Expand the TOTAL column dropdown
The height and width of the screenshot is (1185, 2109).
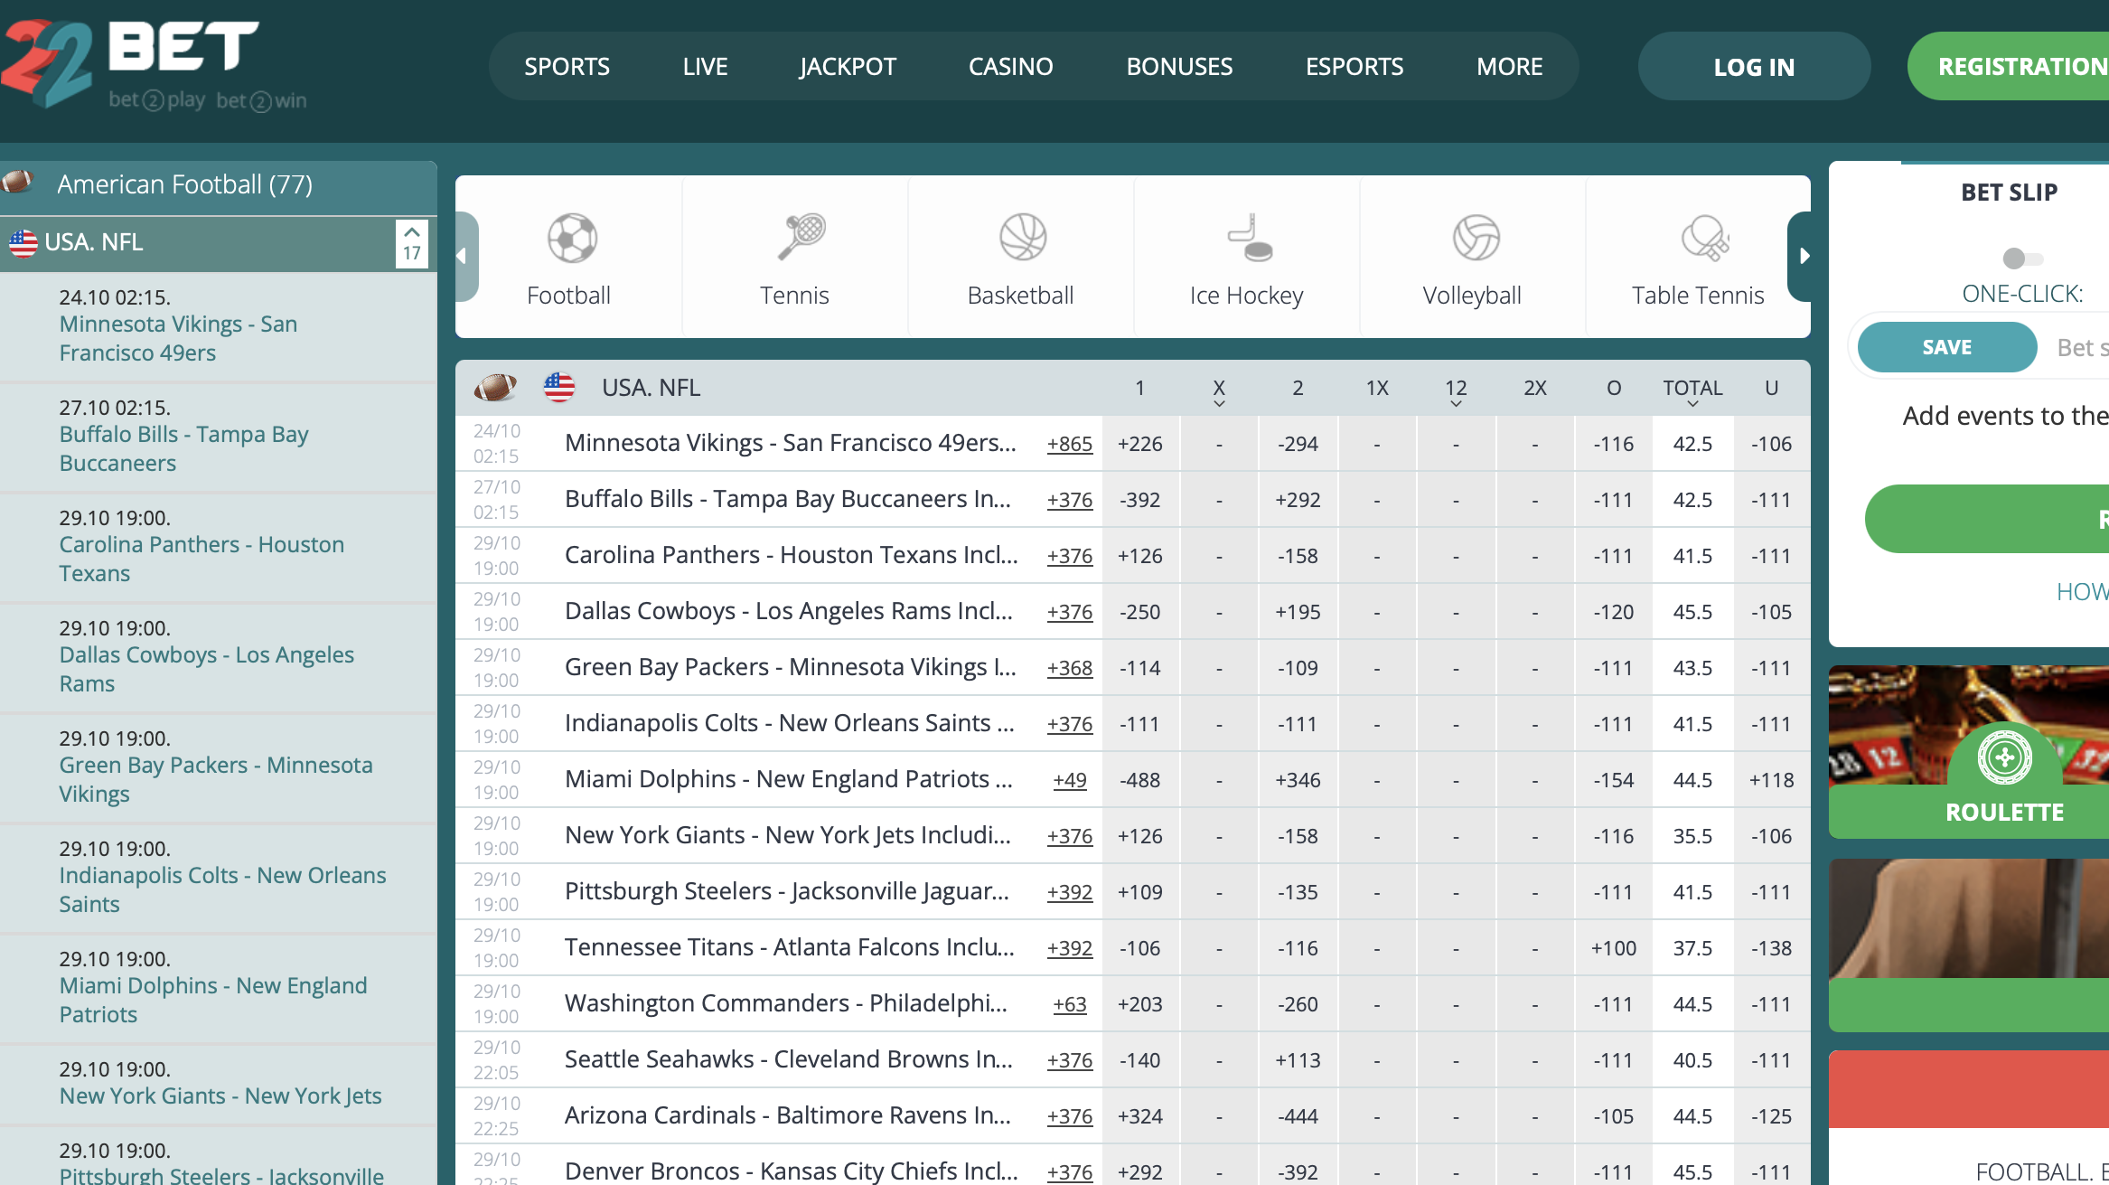point(1692,404)
